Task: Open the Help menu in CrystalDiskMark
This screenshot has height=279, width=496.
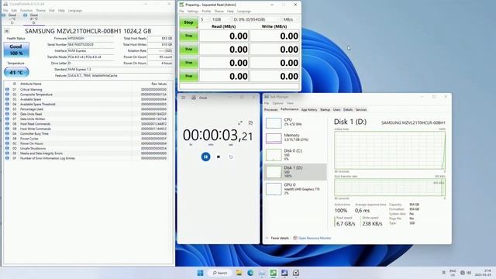Action: point(230,11)
